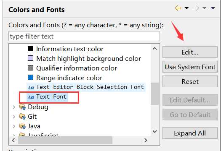Click the Edit... button
Viewport: 221px width, 151px height.
[190, 52]
